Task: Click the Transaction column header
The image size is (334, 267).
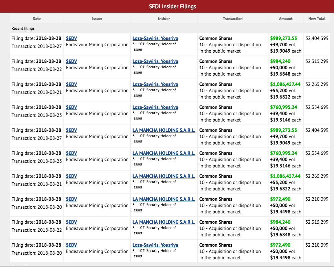Action: pos(232,19)
